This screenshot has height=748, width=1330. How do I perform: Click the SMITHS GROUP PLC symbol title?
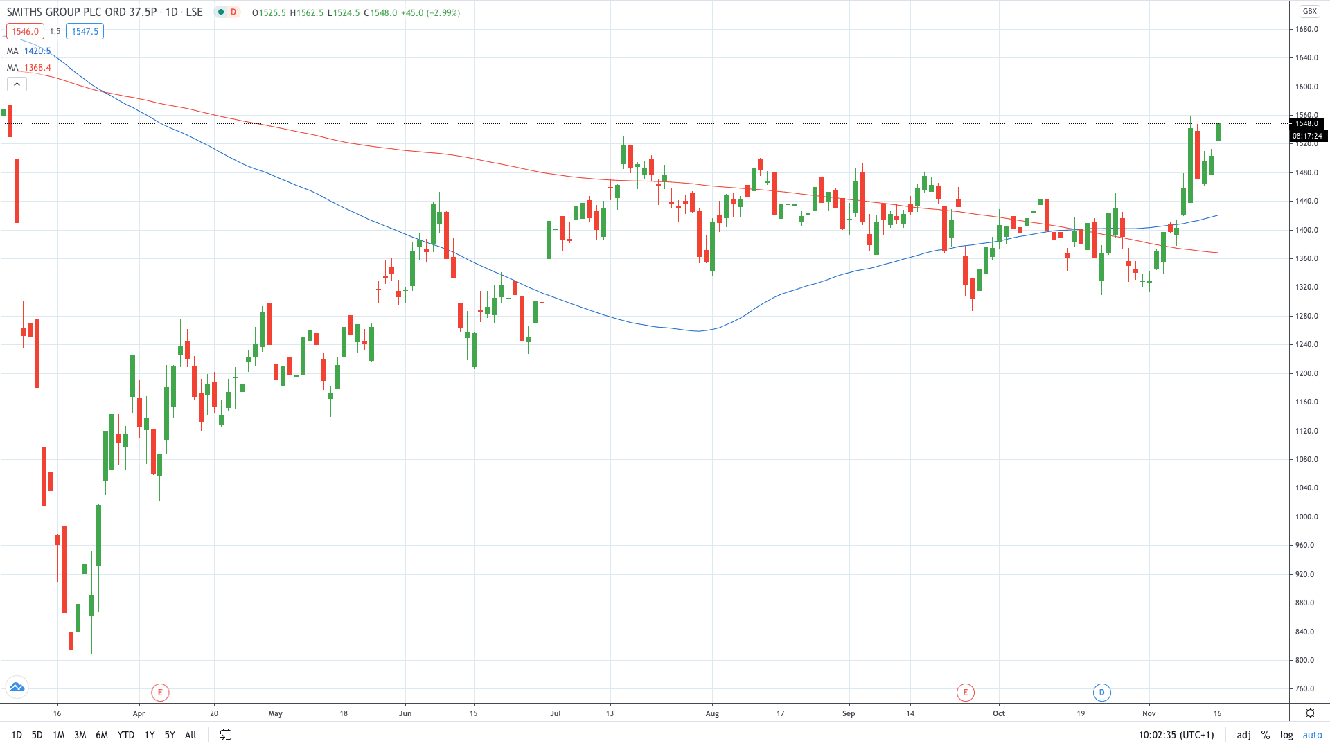(x=82, y=12)
